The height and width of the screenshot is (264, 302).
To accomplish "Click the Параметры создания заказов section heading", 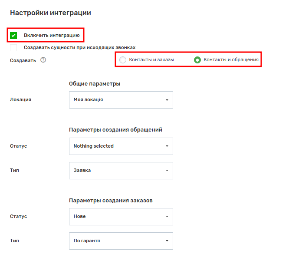I will click(x=110, y=201).
